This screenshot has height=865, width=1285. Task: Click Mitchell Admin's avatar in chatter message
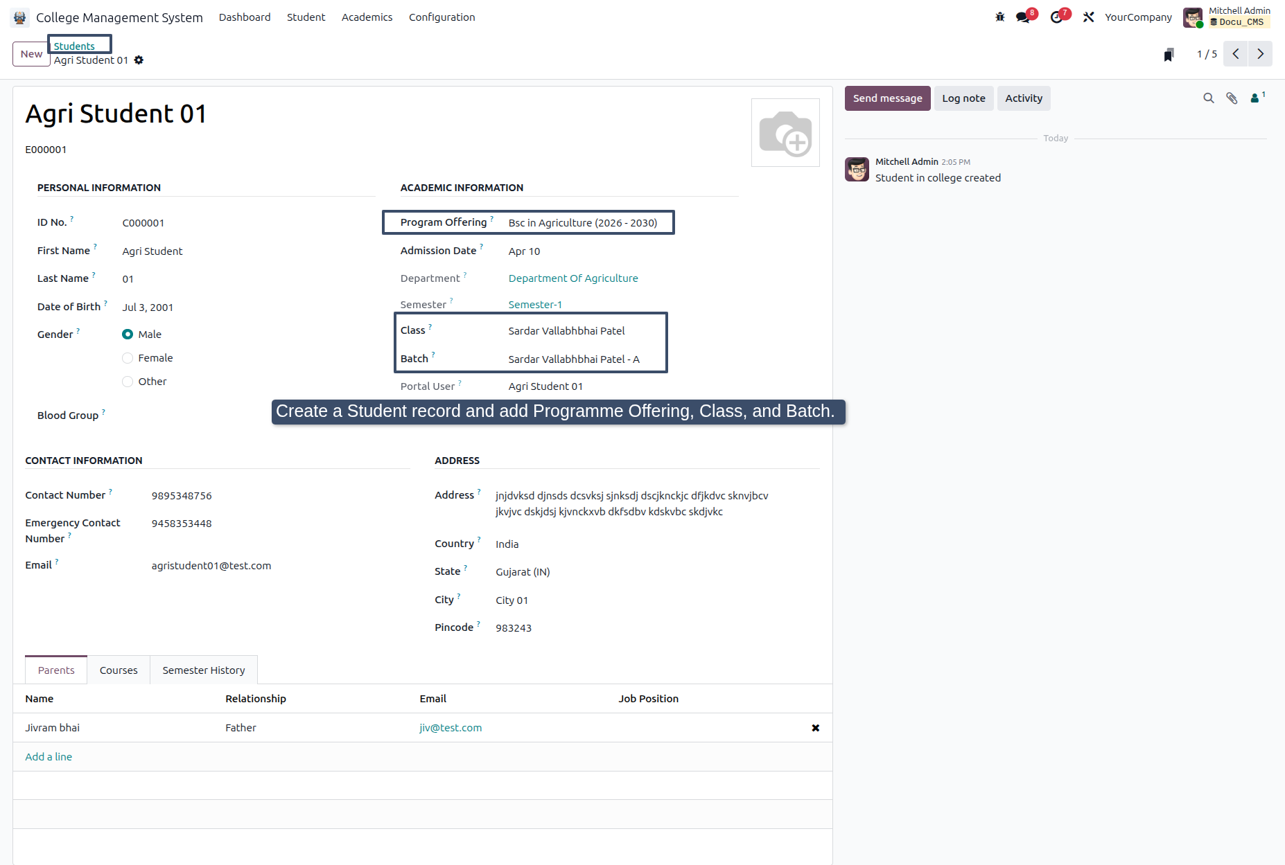click(857, 169)
